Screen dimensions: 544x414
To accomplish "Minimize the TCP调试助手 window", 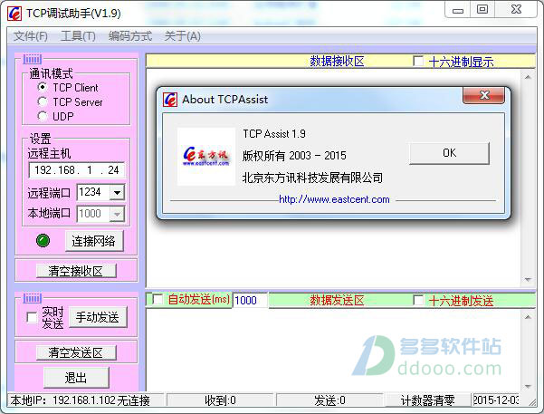I will click(x=458, y=10).
